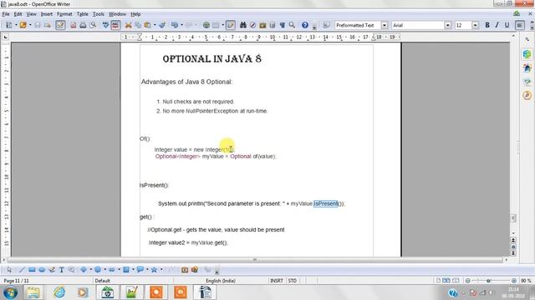
Task: Insert Hyperlink globe icon
Action: (x=206, y=25)
